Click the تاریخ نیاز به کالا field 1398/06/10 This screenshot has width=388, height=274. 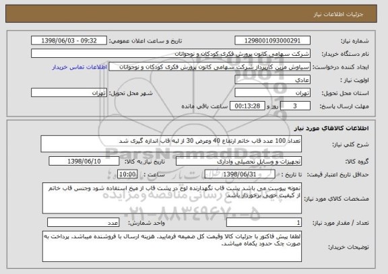(84, 161)
